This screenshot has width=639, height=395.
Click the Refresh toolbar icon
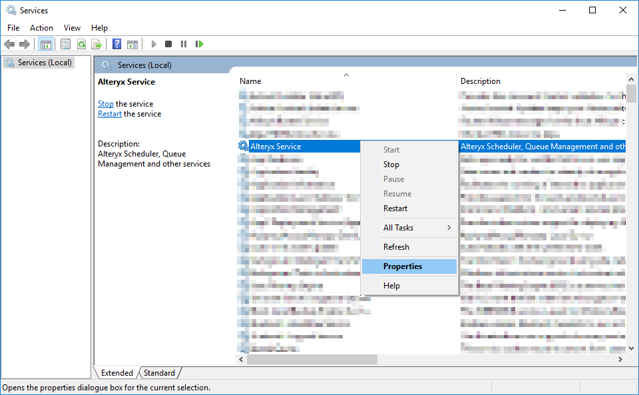[x=81, y=44]
